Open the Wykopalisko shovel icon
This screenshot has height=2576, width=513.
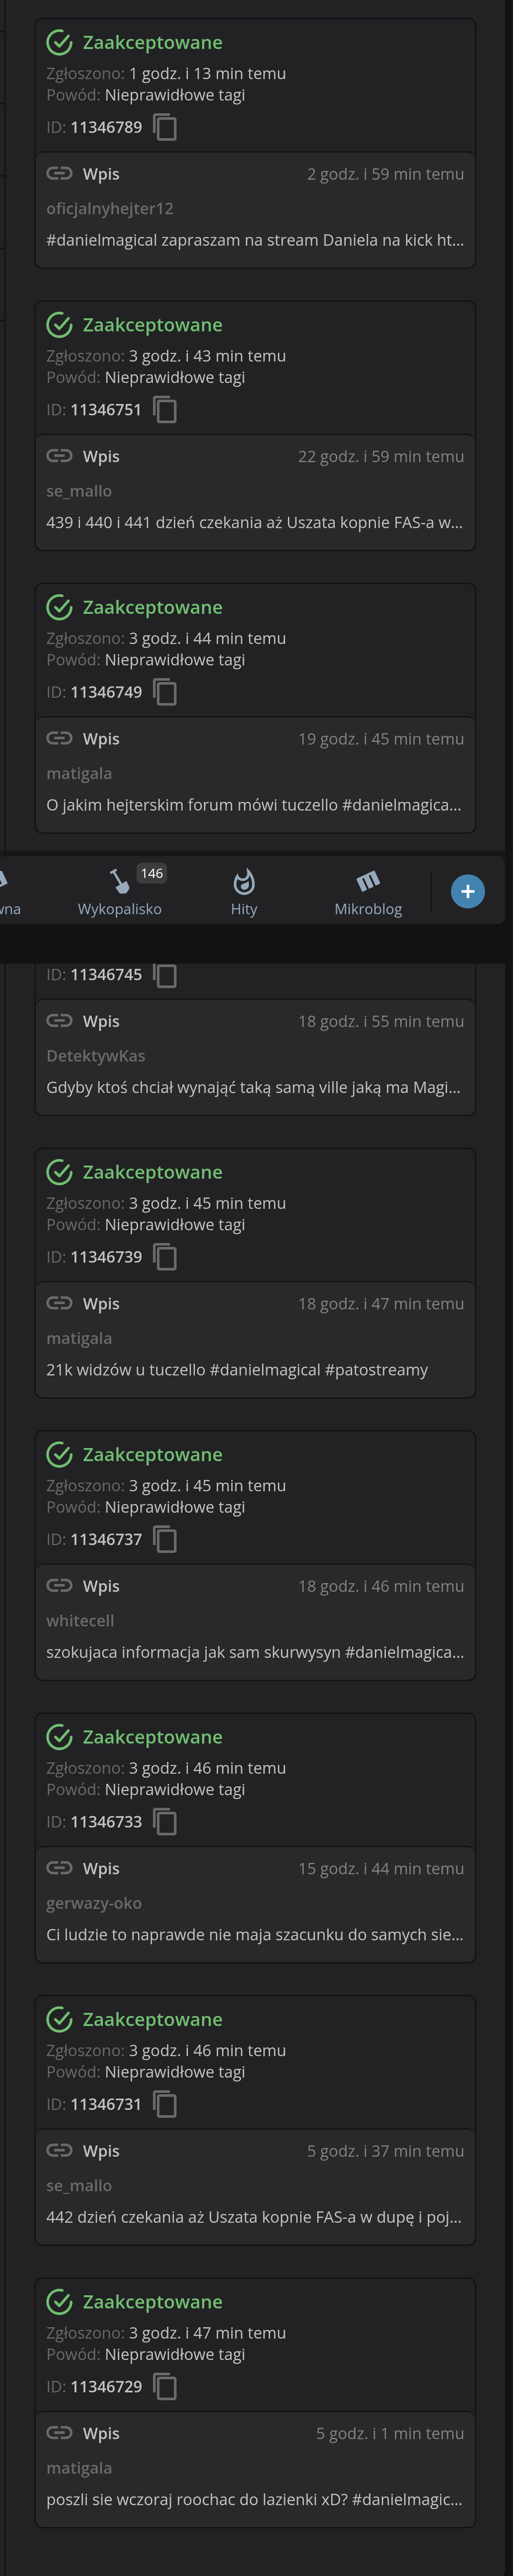coord(119,881)
